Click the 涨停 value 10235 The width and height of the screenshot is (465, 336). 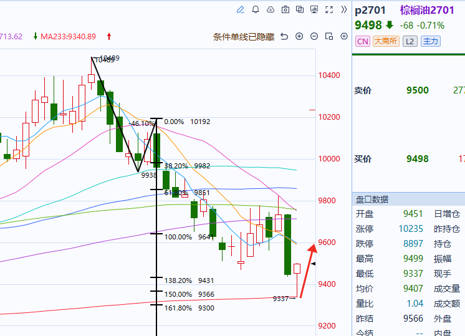point(411,229)
